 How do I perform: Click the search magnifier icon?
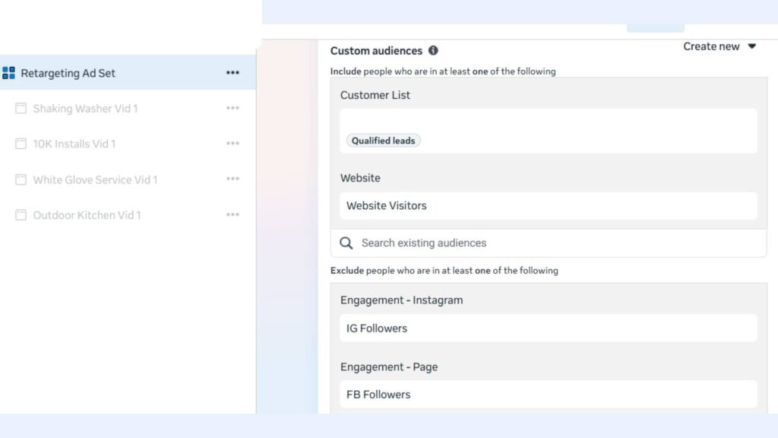346,243
